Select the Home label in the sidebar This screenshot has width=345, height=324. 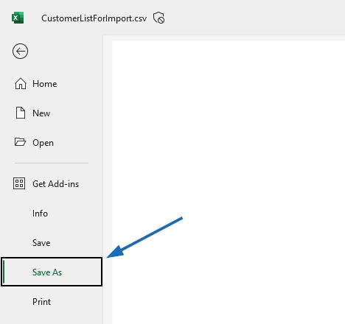[45, 84]
